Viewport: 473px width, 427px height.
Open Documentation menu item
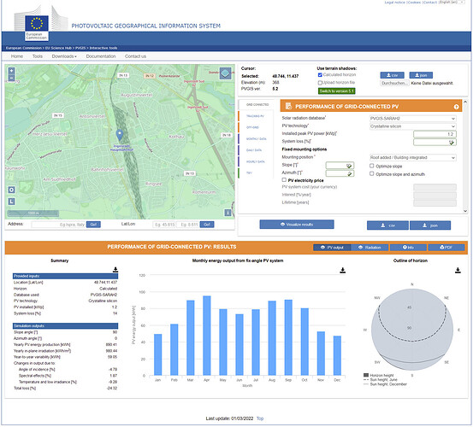coord(101,56)
